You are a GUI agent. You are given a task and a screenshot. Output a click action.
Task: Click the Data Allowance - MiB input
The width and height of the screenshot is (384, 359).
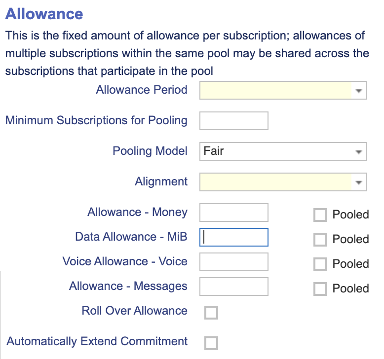pos(233,237)
